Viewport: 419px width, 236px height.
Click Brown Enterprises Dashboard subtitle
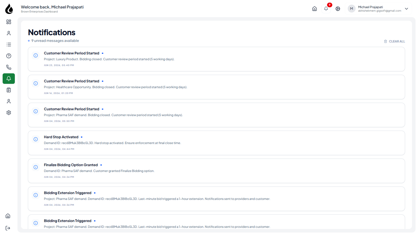click(x=39, y=12)
